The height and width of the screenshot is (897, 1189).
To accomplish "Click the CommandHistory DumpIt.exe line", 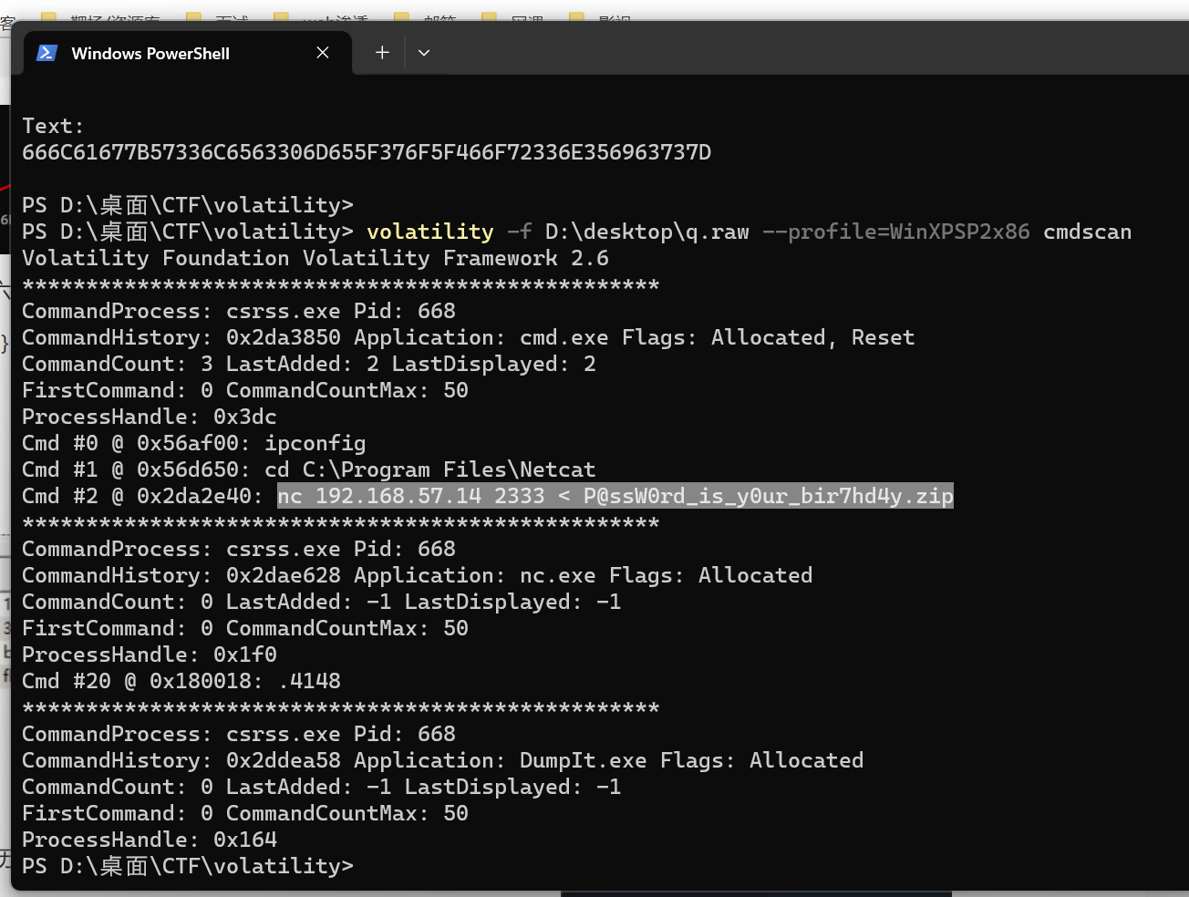I will pyautogui.click(x=443, y=760).
